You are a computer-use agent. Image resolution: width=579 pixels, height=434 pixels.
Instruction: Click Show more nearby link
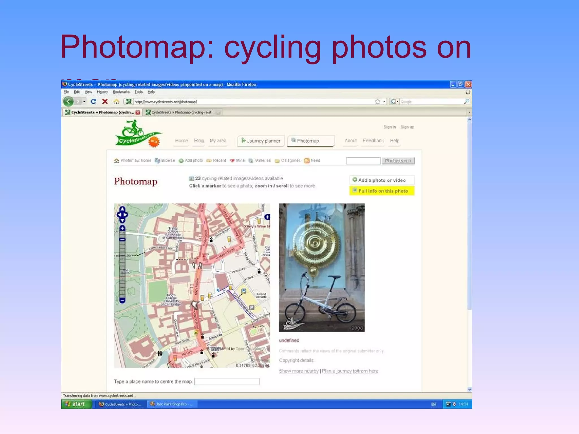[299, 371]
